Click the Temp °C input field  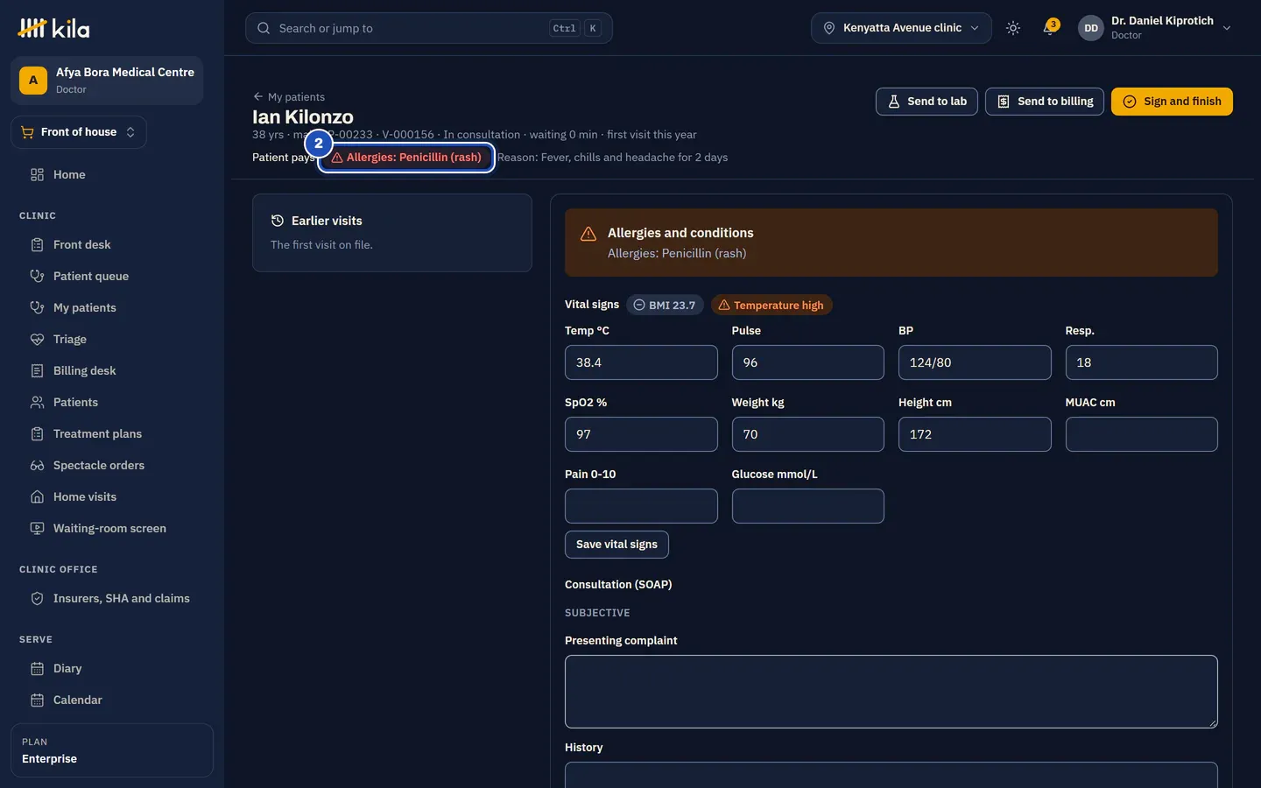(641, 362)
